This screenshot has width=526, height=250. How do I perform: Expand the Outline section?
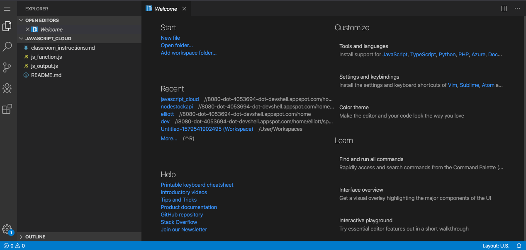pos(21,237)
